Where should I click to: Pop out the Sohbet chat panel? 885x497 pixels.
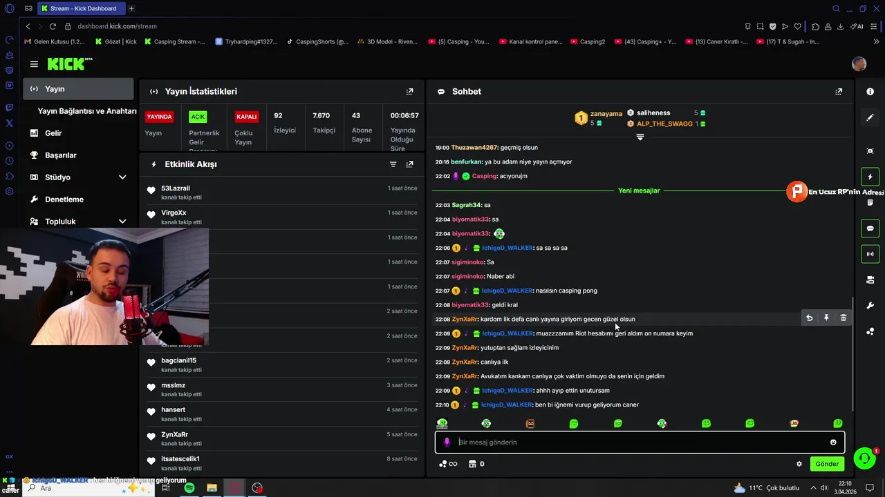coord(839,91)
